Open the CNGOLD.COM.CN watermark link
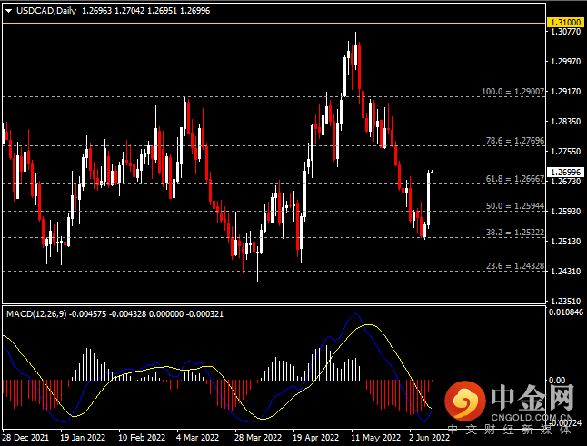Image resolution: width=587 pixels, height=446 pixels. click(x=532, y=418)
